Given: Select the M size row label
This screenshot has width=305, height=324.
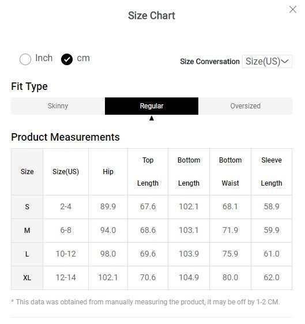Looking at the screenshot, I should click(x=27, y=231).
